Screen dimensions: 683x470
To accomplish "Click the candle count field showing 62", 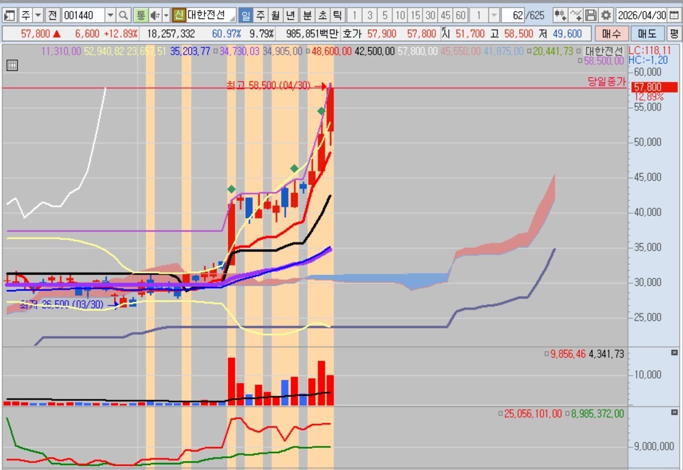I will coord(513,15).
